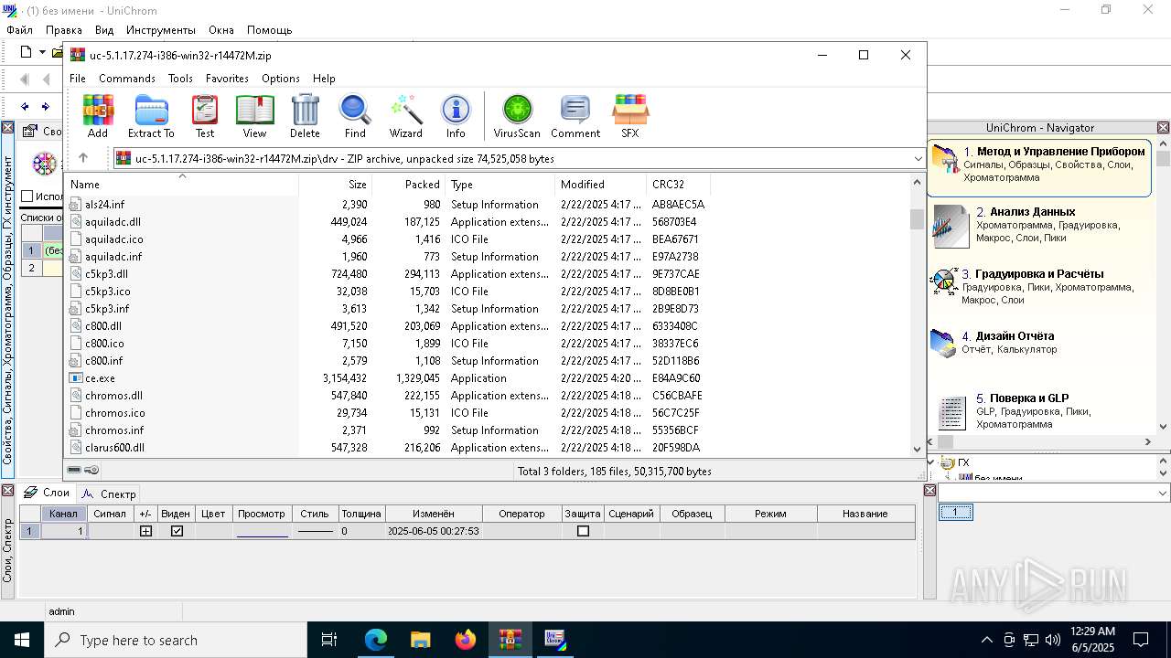Close the left UniChrom properties panel
The image size is (1171, 658).
[7, 128]
